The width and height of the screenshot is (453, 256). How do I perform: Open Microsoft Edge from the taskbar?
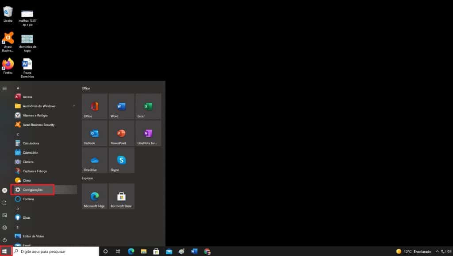tap(131, 252)
